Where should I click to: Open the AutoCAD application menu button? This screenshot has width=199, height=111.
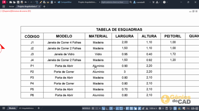point(4,2)
